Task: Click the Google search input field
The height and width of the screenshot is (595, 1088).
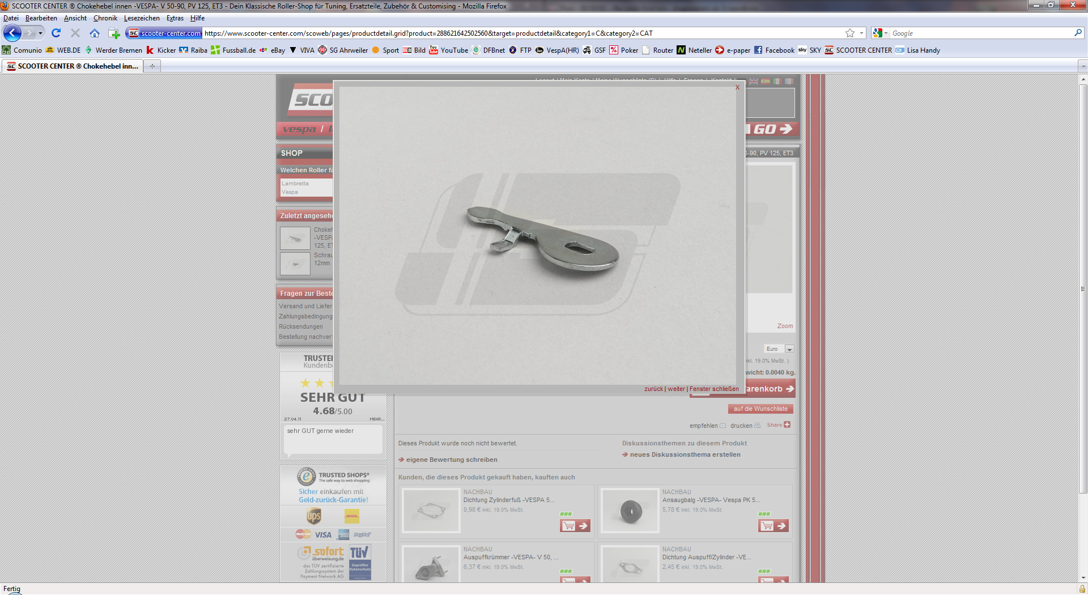Action: click(980, 33)
